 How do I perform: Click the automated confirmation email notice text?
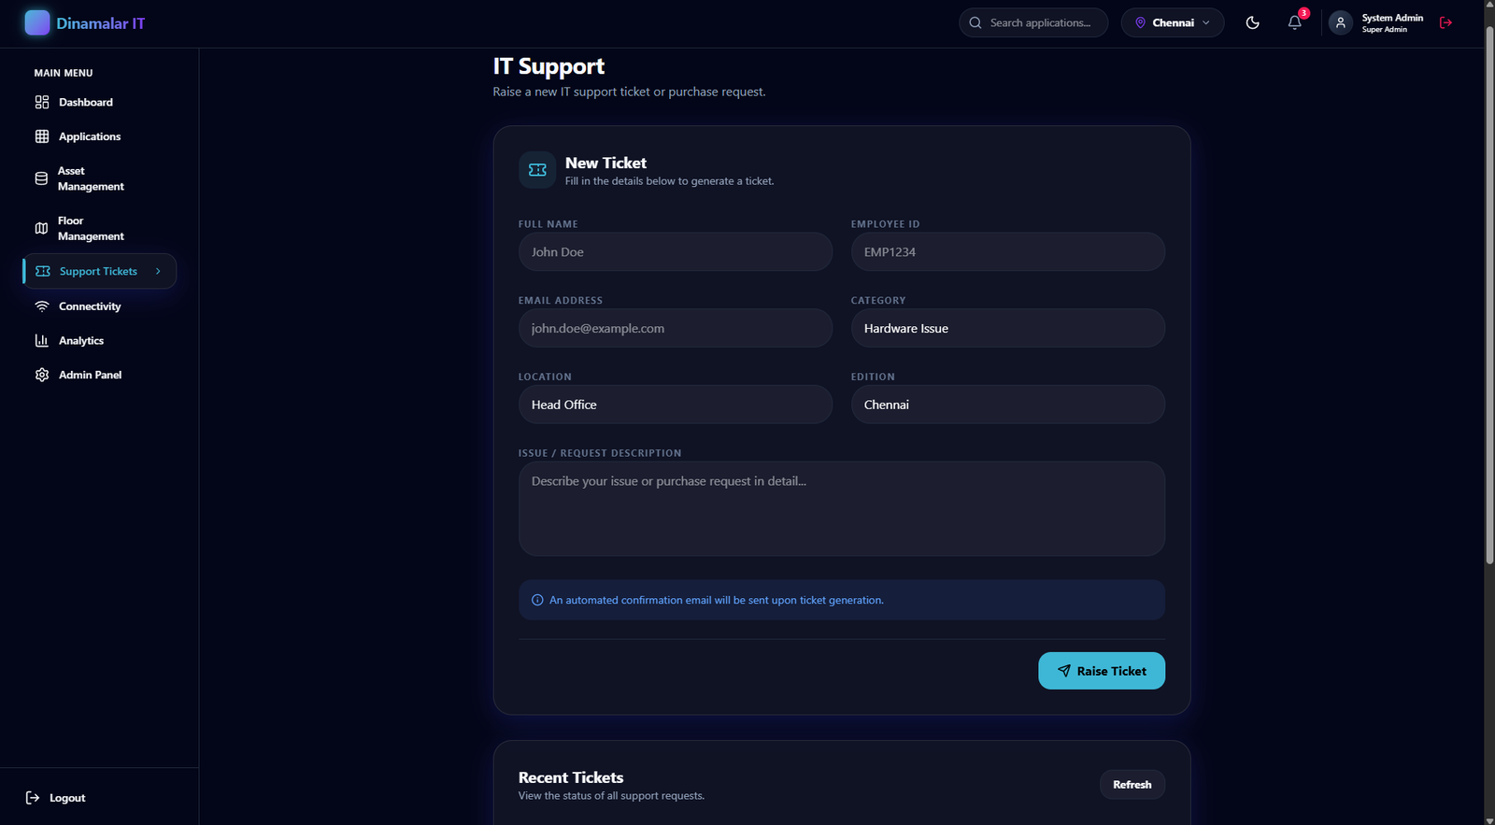[717, 600]
